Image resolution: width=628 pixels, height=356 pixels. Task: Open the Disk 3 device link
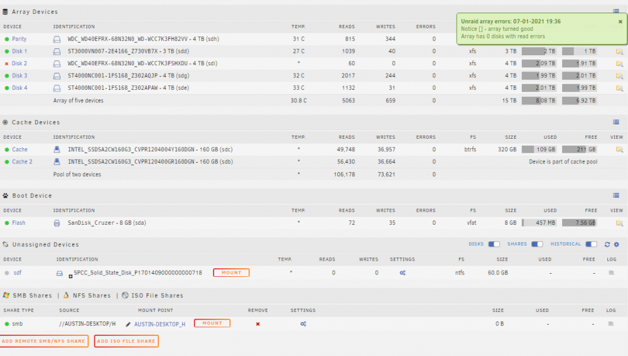pyautogui.click(x=19, y=76)
